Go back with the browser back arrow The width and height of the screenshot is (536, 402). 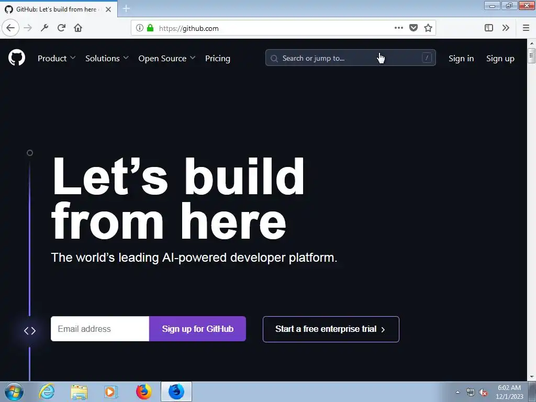tap(10, 28)
